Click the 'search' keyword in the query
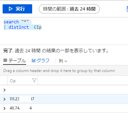This screenshot has height=121, width=128. [x=11, y=22]
